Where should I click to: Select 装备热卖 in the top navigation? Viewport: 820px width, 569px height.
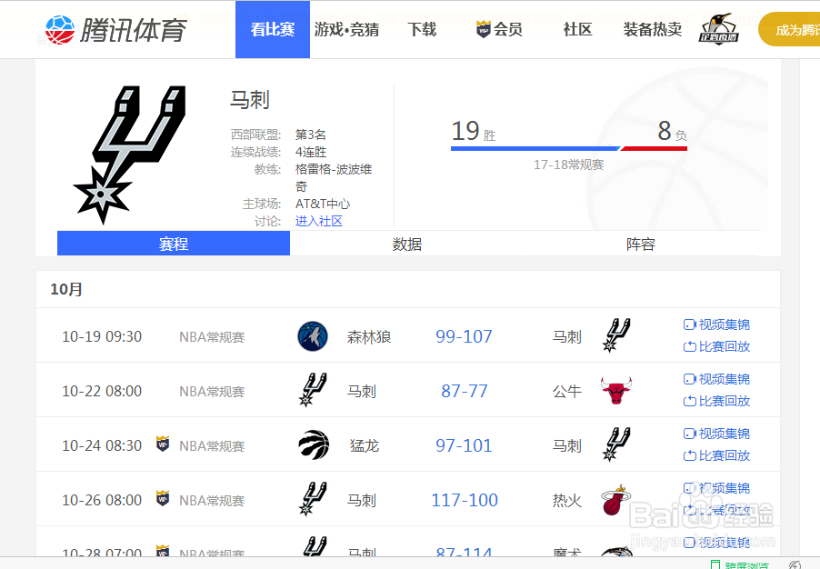click(651, 28)
